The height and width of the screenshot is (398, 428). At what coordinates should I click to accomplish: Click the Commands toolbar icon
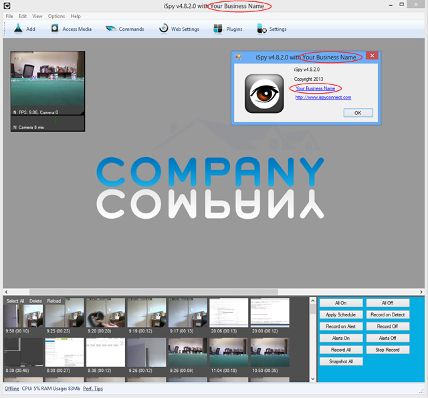click(x=110, y=28)
